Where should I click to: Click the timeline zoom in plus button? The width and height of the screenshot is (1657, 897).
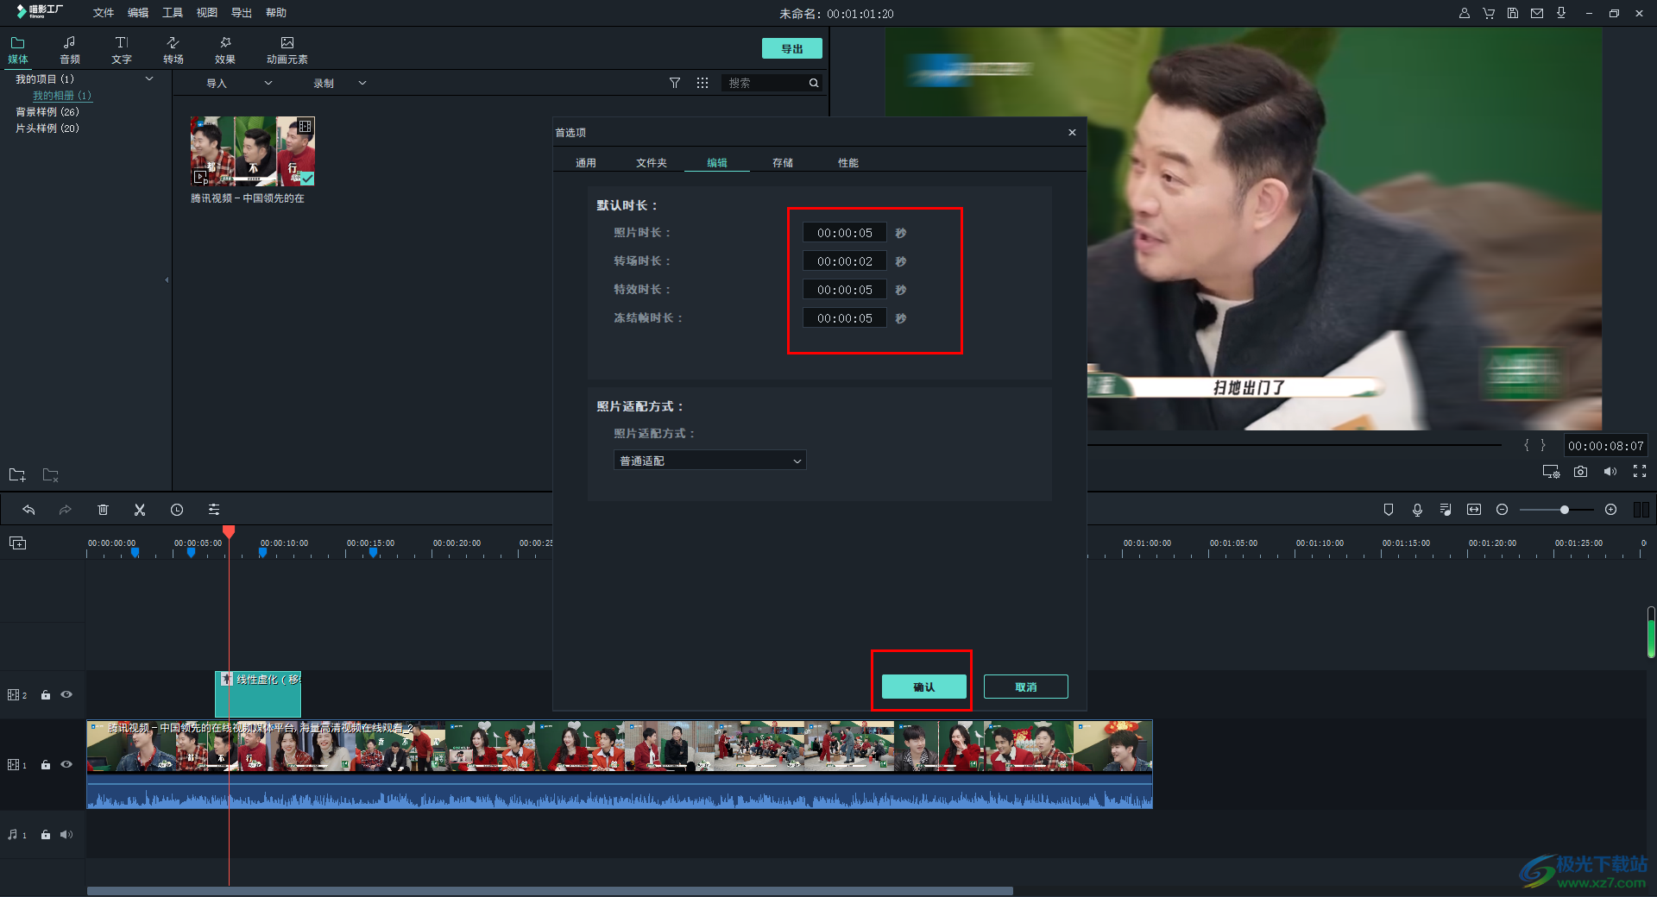pos(1610,510)
